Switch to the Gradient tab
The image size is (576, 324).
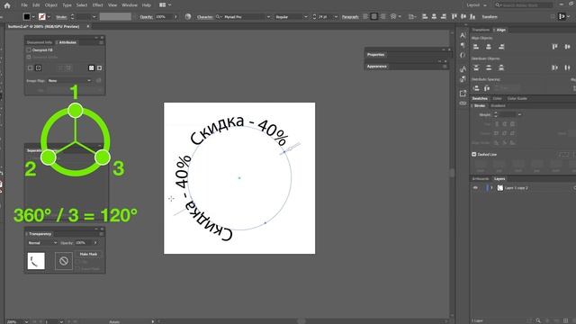tap(498, 106)
